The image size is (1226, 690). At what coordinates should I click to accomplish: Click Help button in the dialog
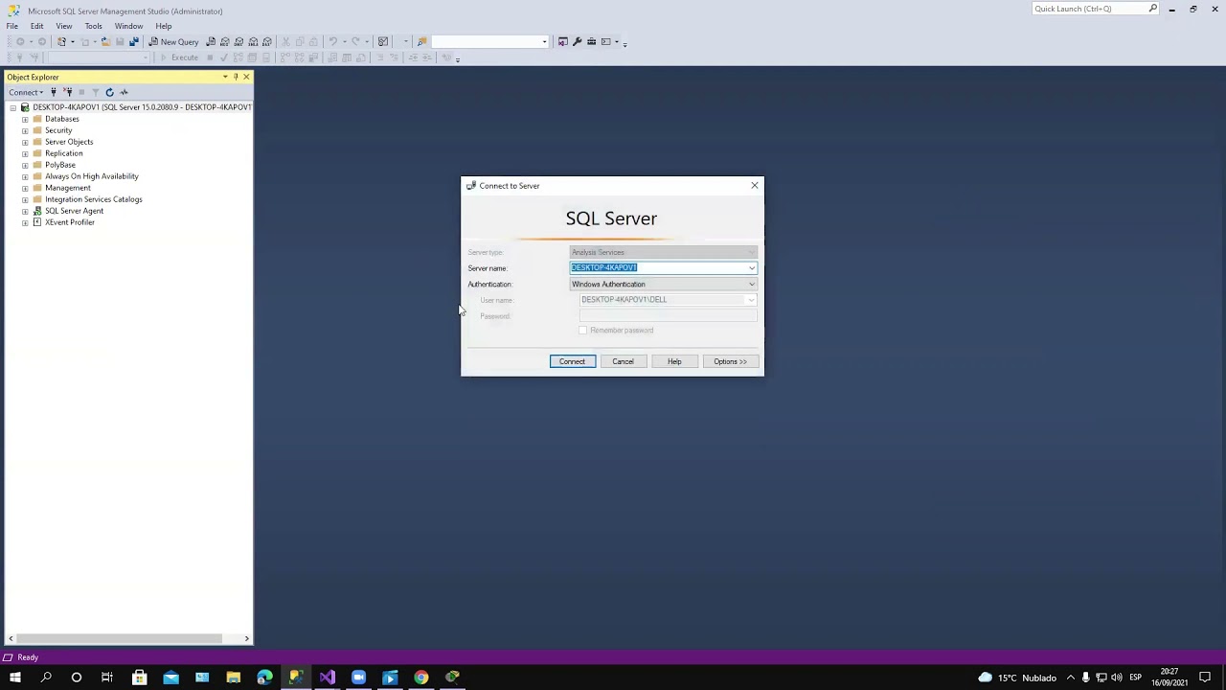[x=674, y=361]
